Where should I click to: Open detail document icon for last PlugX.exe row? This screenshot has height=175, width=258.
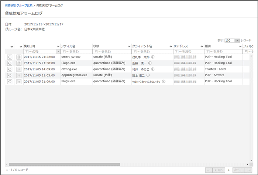tap(19, 81)
